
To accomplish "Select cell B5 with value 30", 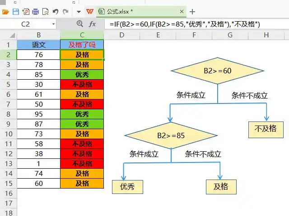I will tap(38, 84).
